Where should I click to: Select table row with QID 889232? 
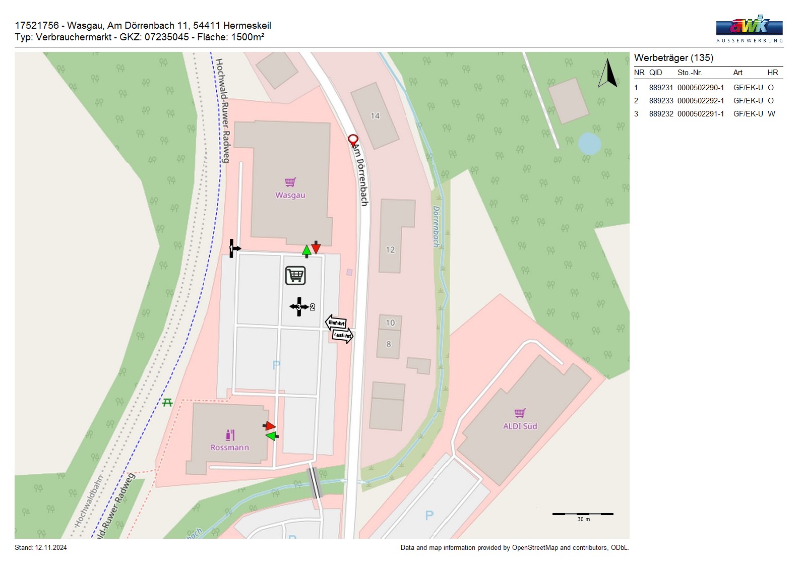point(708,114)
